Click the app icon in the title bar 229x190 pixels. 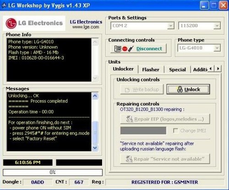[x=4, y=5]
